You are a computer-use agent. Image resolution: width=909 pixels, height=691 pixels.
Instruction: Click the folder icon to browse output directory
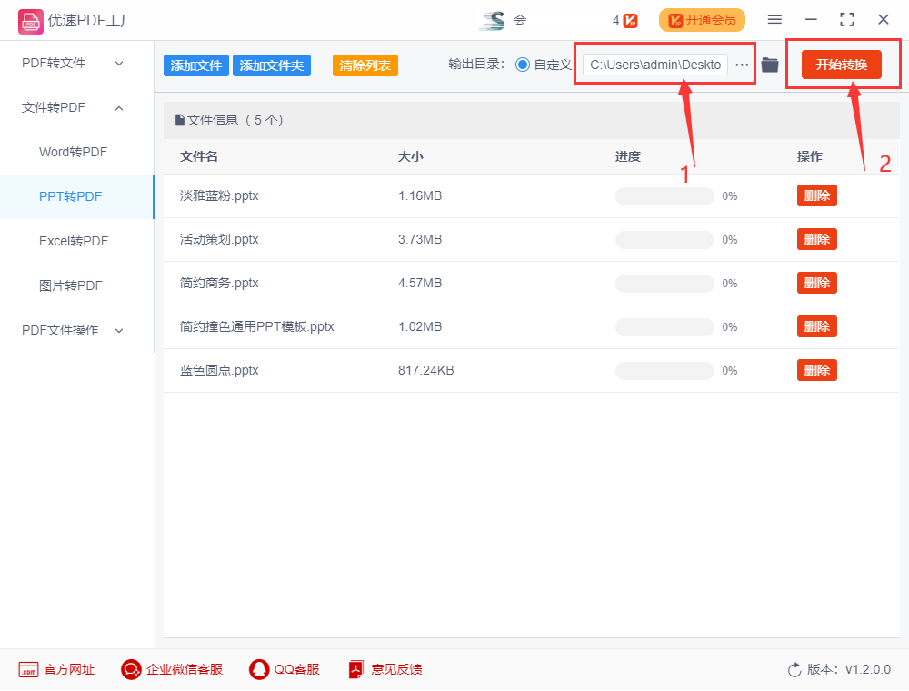(x=770, y=64)
